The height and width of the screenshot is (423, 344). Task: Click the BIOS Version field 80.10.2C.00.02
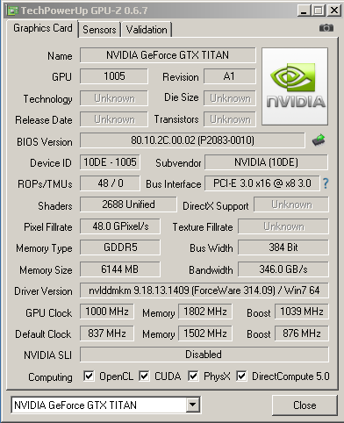click(192, 140)
